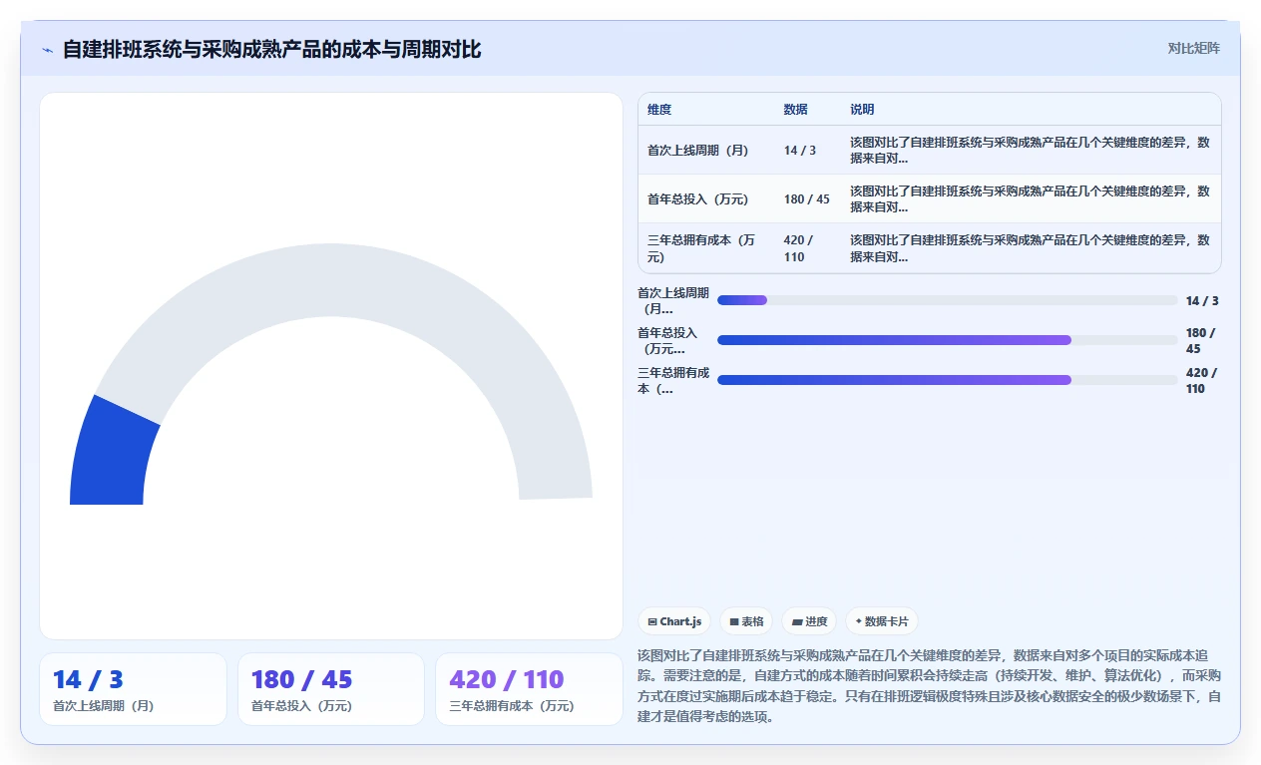Click the 说明 text in the 三年总拥有成本 table row
This screenshot has height=765, width=1261.
[1030, 248]
